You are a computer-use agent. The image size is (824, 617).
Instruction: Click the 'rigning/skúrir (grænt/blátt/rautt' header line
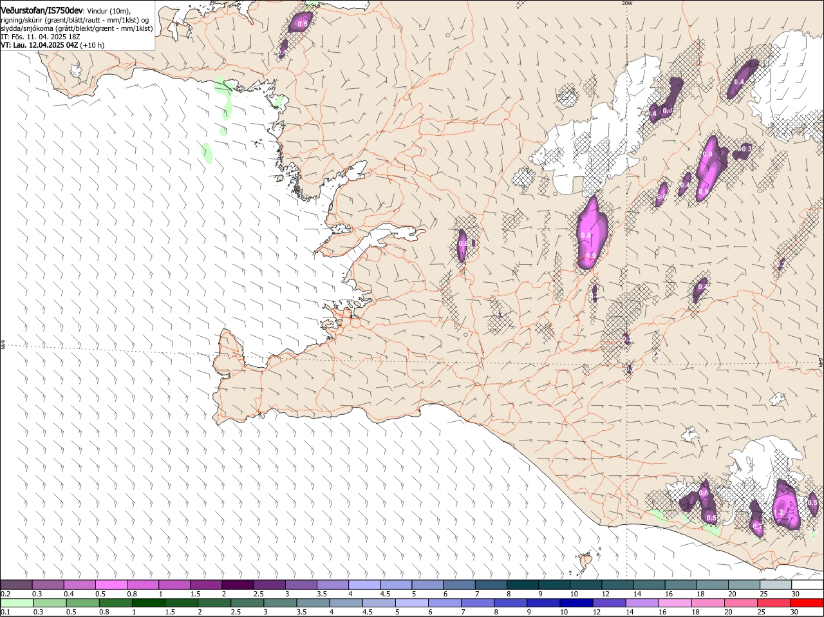(x=75, y=20)
